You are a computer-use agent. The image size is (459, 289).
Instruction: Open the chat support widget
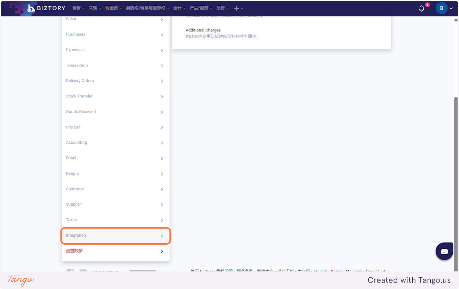[x=444, y=251]
